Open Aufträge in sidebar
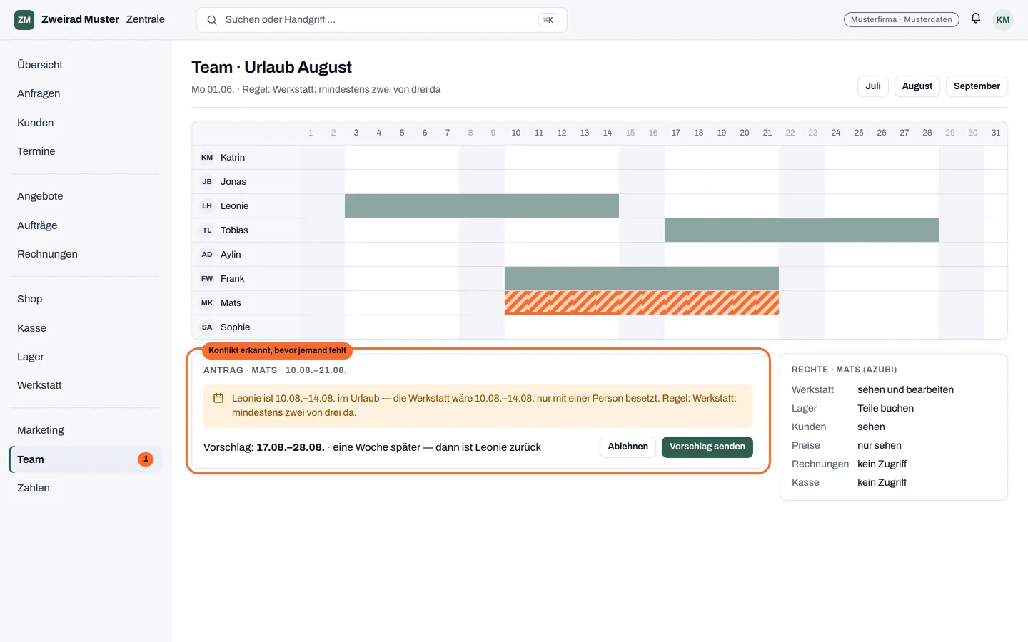Image resolution: width=1028 pixels, height=642 pixels. pos(86,225)
